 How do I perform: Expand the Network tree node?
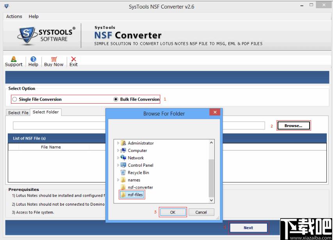[118, 158]
